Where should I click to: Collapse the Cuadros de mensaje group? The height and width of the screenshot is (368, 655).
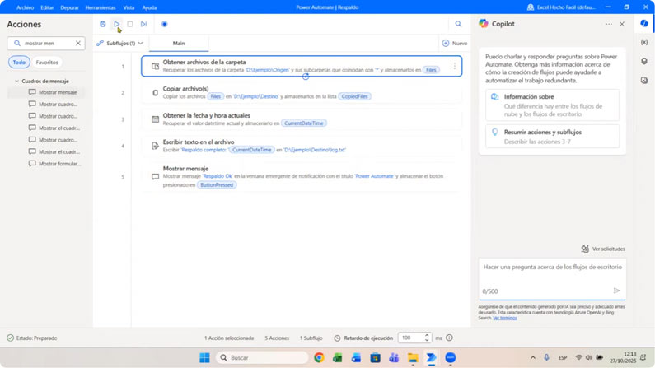(16, 81)
